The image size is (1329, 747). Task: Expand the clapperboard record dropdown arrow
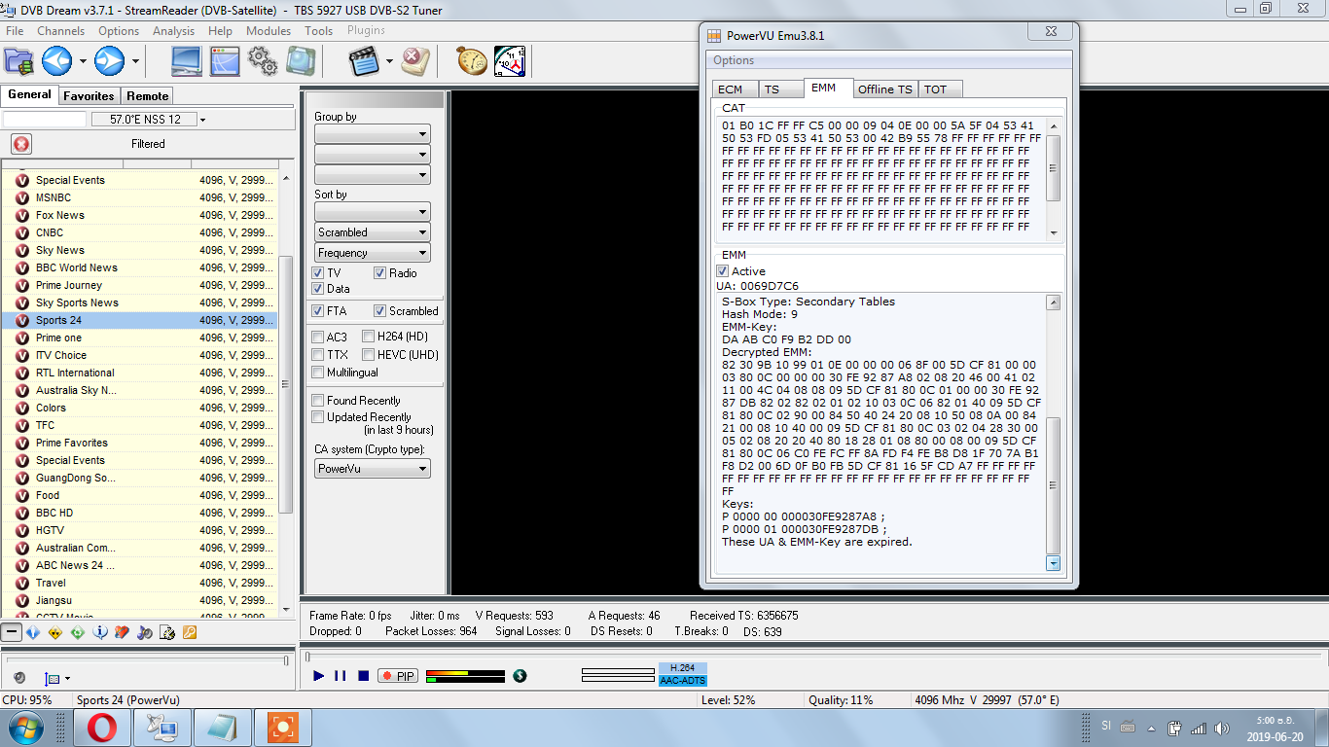pyautogui.click(x=389, y=61)
